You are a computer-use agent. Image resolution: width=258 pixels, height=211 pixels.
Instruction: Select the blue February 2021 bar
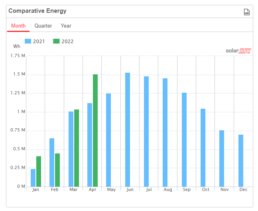pos(52,163)
